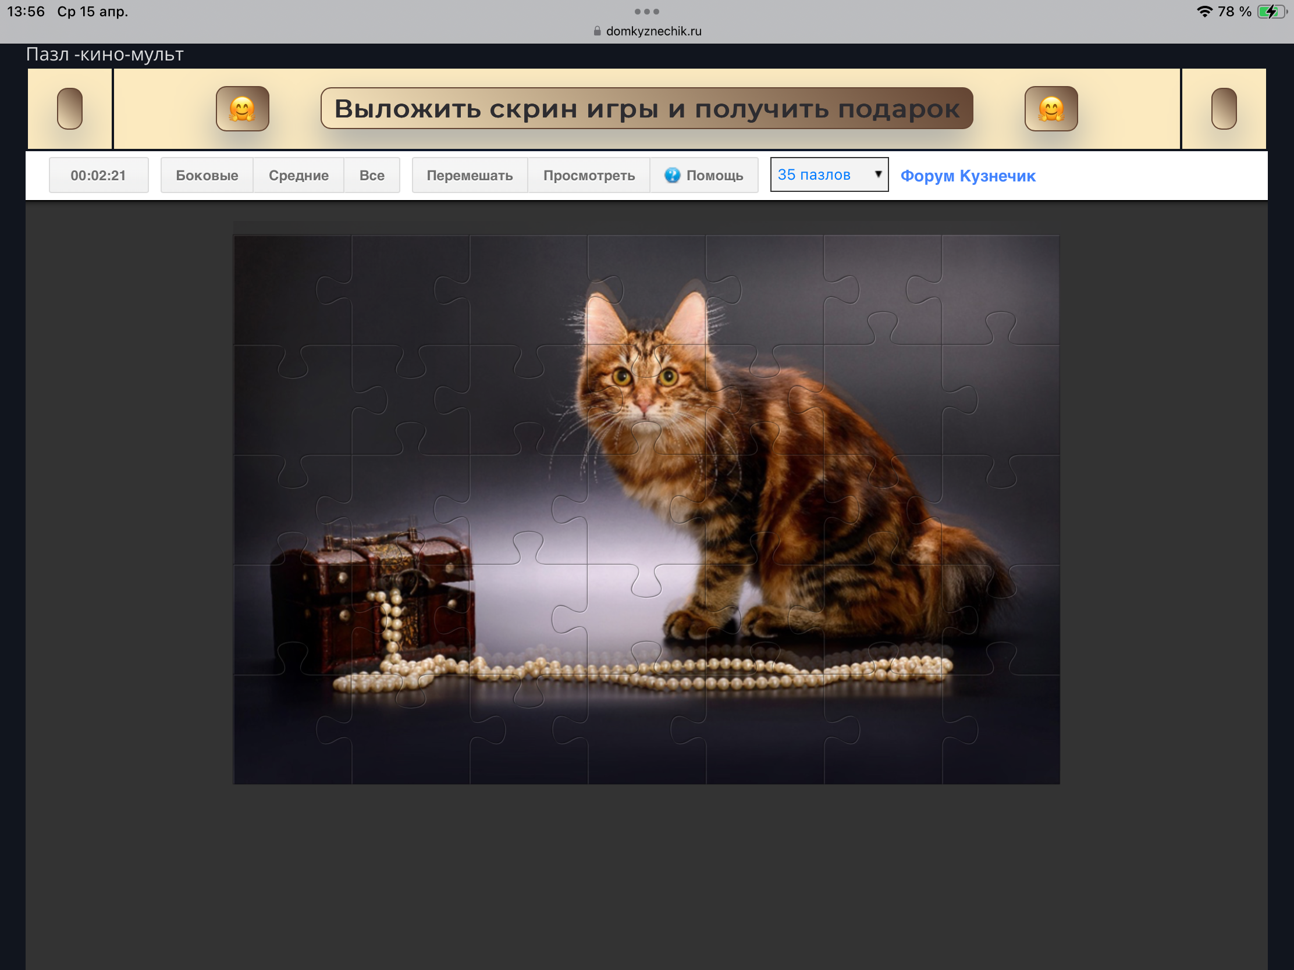
Task: Tap the lock icon beside domkyznechik.ru
Action: coord(597,31)
